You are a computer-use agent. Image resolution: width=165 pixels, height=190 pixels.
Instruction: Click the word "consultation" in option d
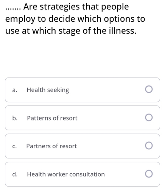87,174
